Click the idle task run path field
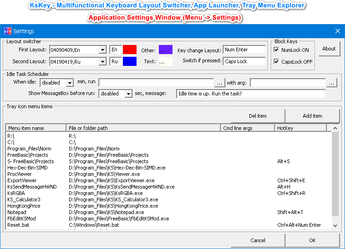Image resolution: width=345 pixels, height=249 pixels. click(x=156, y=83)
